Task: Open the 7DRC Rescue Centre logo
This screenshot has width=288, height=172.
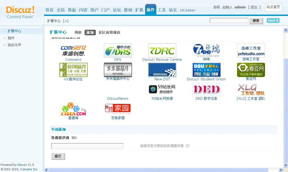Action: pyautogui.click(x=162, y=50)
